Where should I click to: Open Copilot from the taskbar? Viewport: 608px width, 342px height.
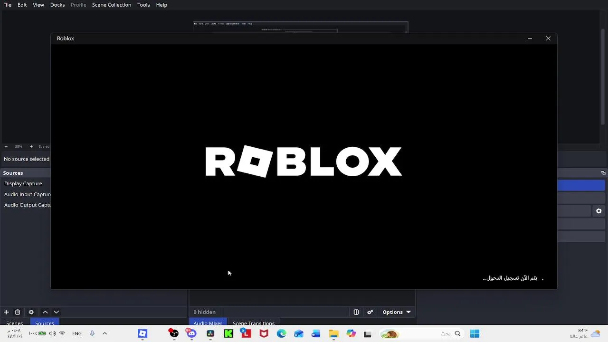point(351,334)
